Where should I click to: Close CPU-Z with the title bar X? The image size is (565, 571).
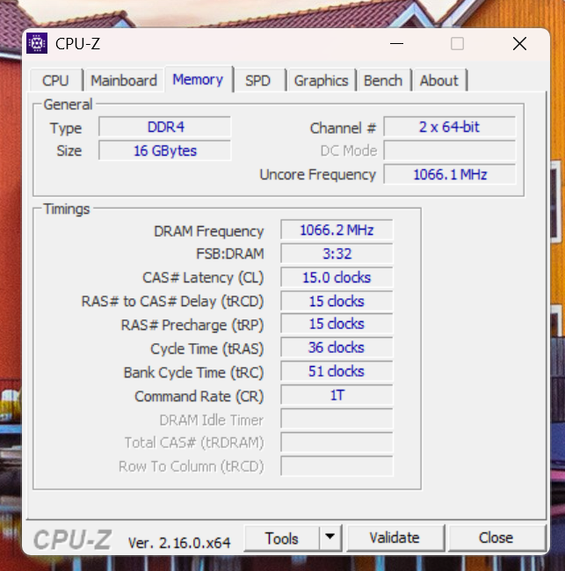click(x=519, y=44)
